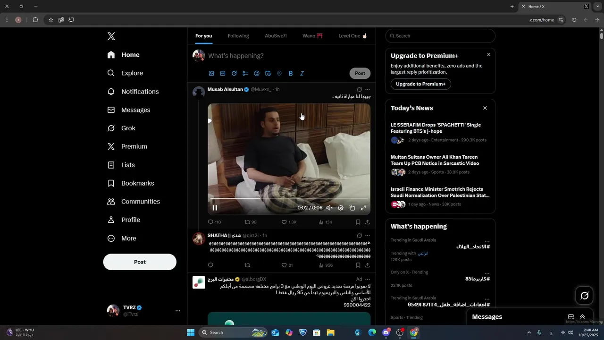Screen dimensions: 604x340
Task: Open more options on alborgDX ad
Action: 368,280
